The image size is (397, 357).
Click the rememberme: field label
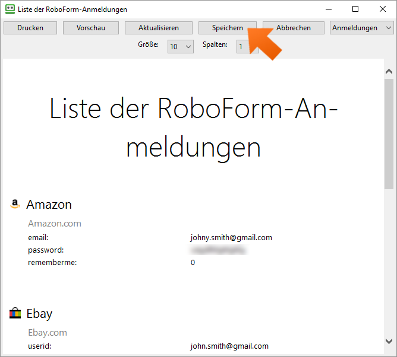tap(52, 263)
